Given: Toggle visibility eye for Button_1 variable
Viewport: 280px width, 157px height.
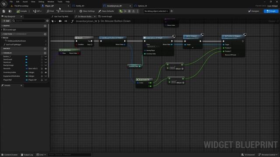Looking at the screenshot, I should tap(45, 57).
